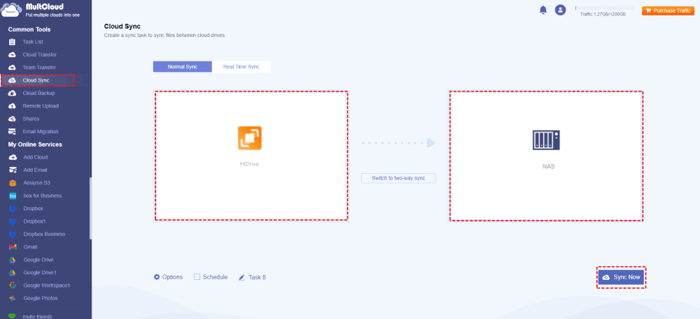The width and height of the screenshot is (700, 319).
Task: Click the Add Cloud icon
Action: pyautogui.click(x=13, y=158)
